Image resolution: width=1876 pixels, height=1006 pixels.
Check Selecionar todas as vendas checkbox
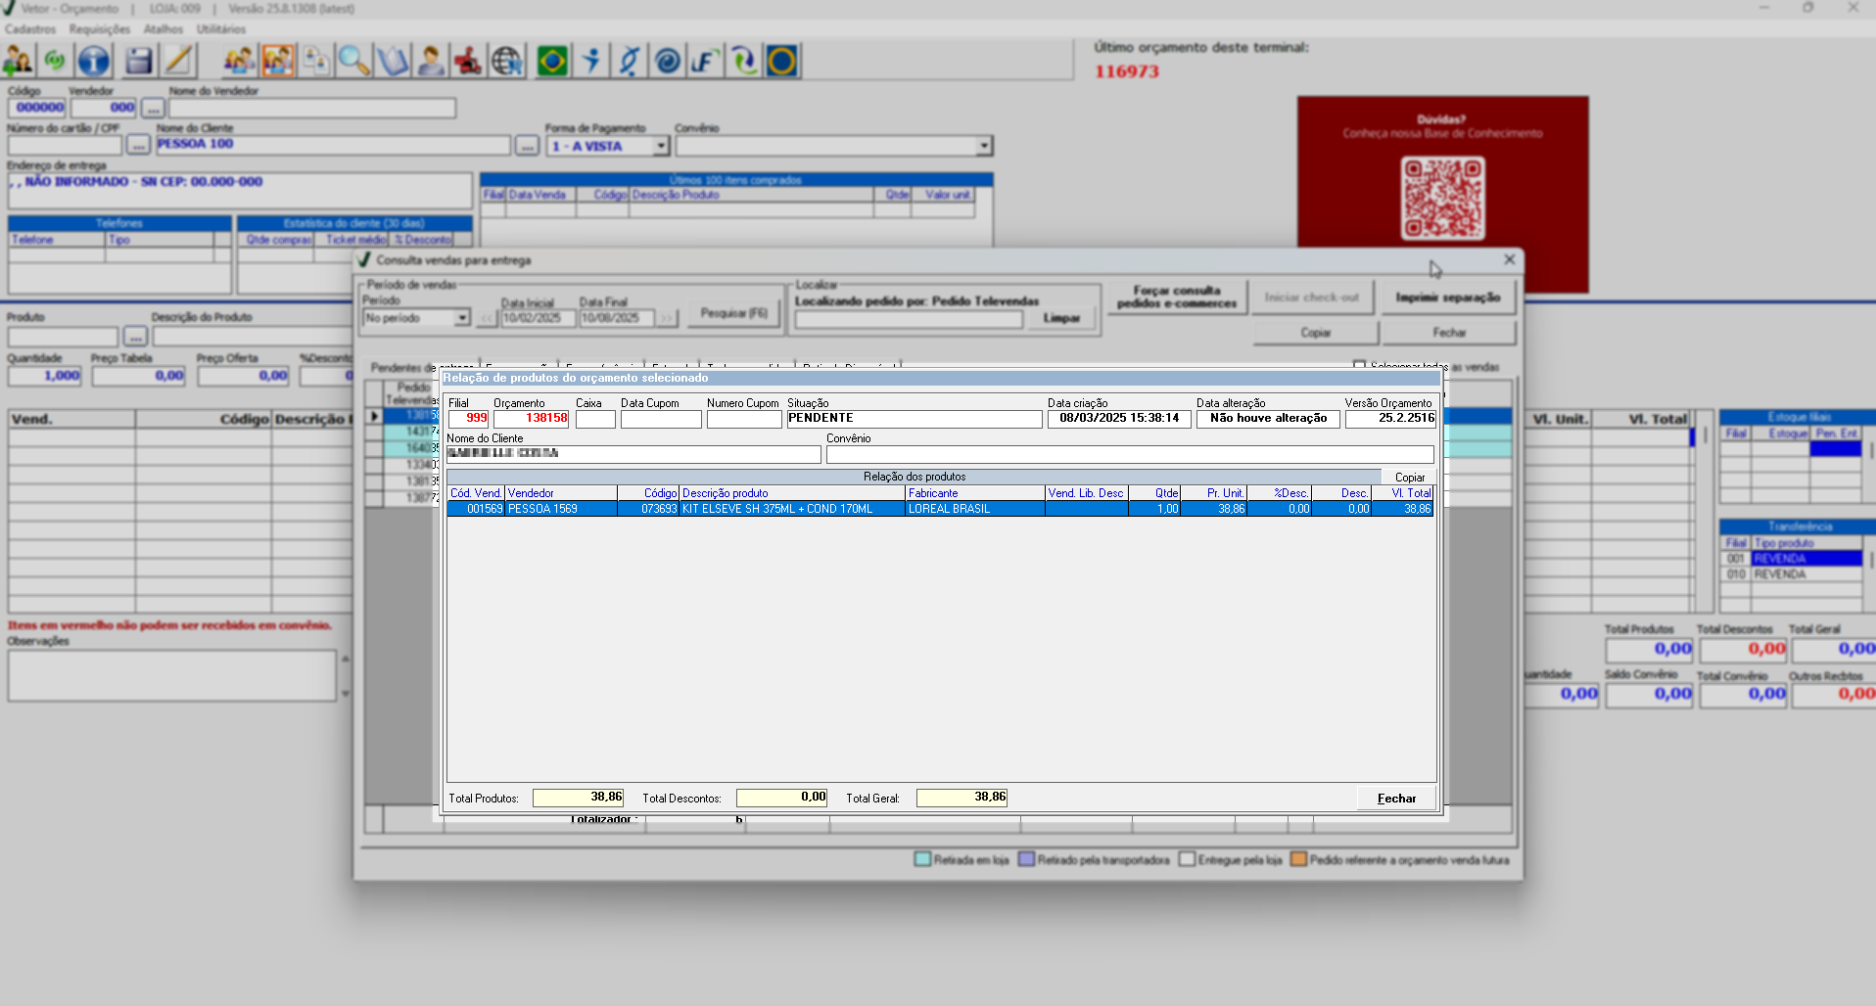(x=1359, y=366)
